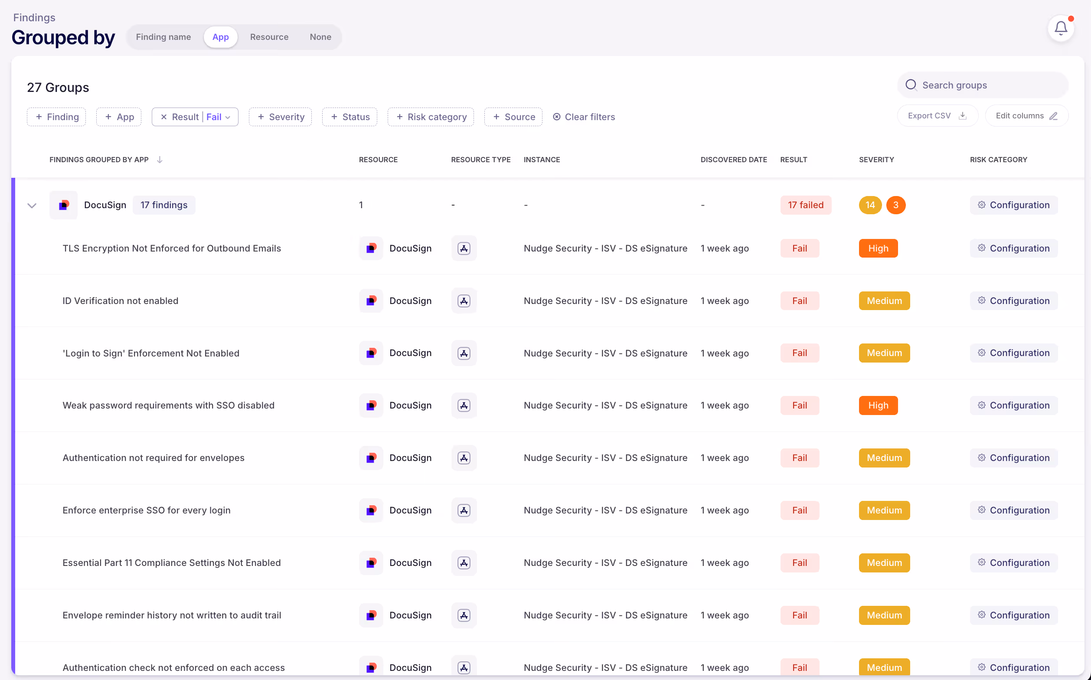The height and width of the screenshot is (680, 1091).
Task: Open the notification bell
Action: pyautogui.click(x=1060, y=28)
